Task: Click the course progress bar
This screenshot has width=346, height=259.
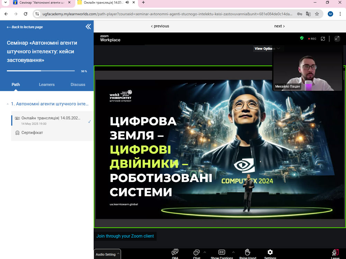Action: click(41, 71)
